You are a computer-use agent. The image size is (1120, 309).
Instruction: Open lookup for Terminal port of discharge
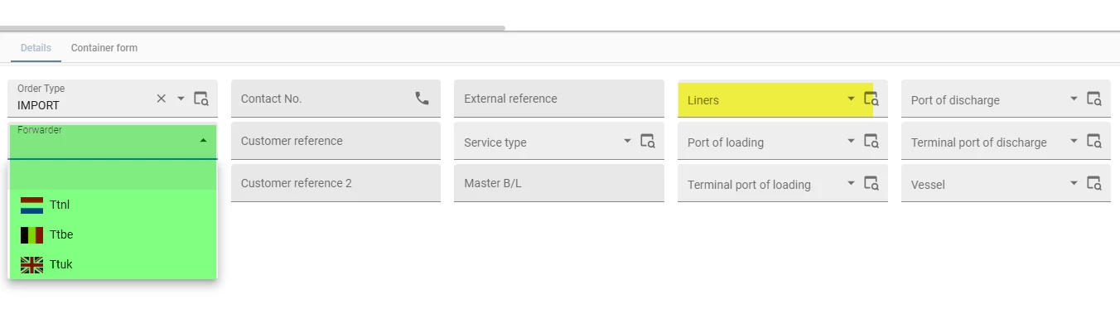(x=1094, y=141)
